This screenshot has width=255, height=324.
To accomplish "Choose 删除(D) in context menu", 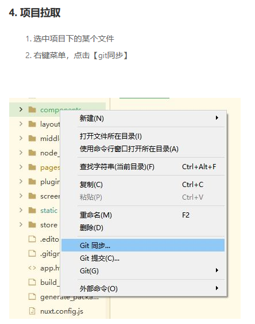I will pos(143,228).
